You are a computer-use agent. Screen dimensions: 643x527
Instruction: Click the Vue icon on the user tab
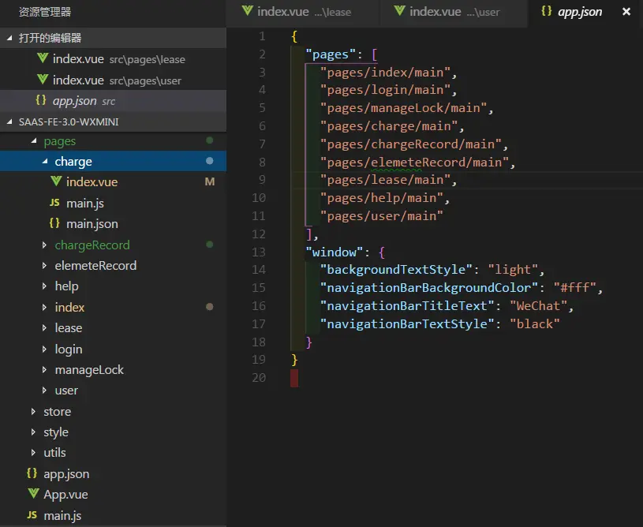click(399, 11)
